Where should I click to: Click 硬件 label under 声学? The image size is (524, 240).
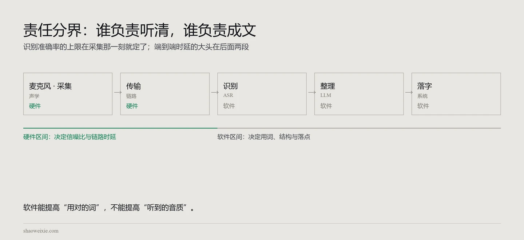pos(35,106)
